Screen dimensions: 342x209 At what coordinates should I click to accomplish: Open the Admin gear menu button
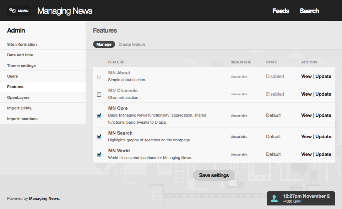point(18,11)
